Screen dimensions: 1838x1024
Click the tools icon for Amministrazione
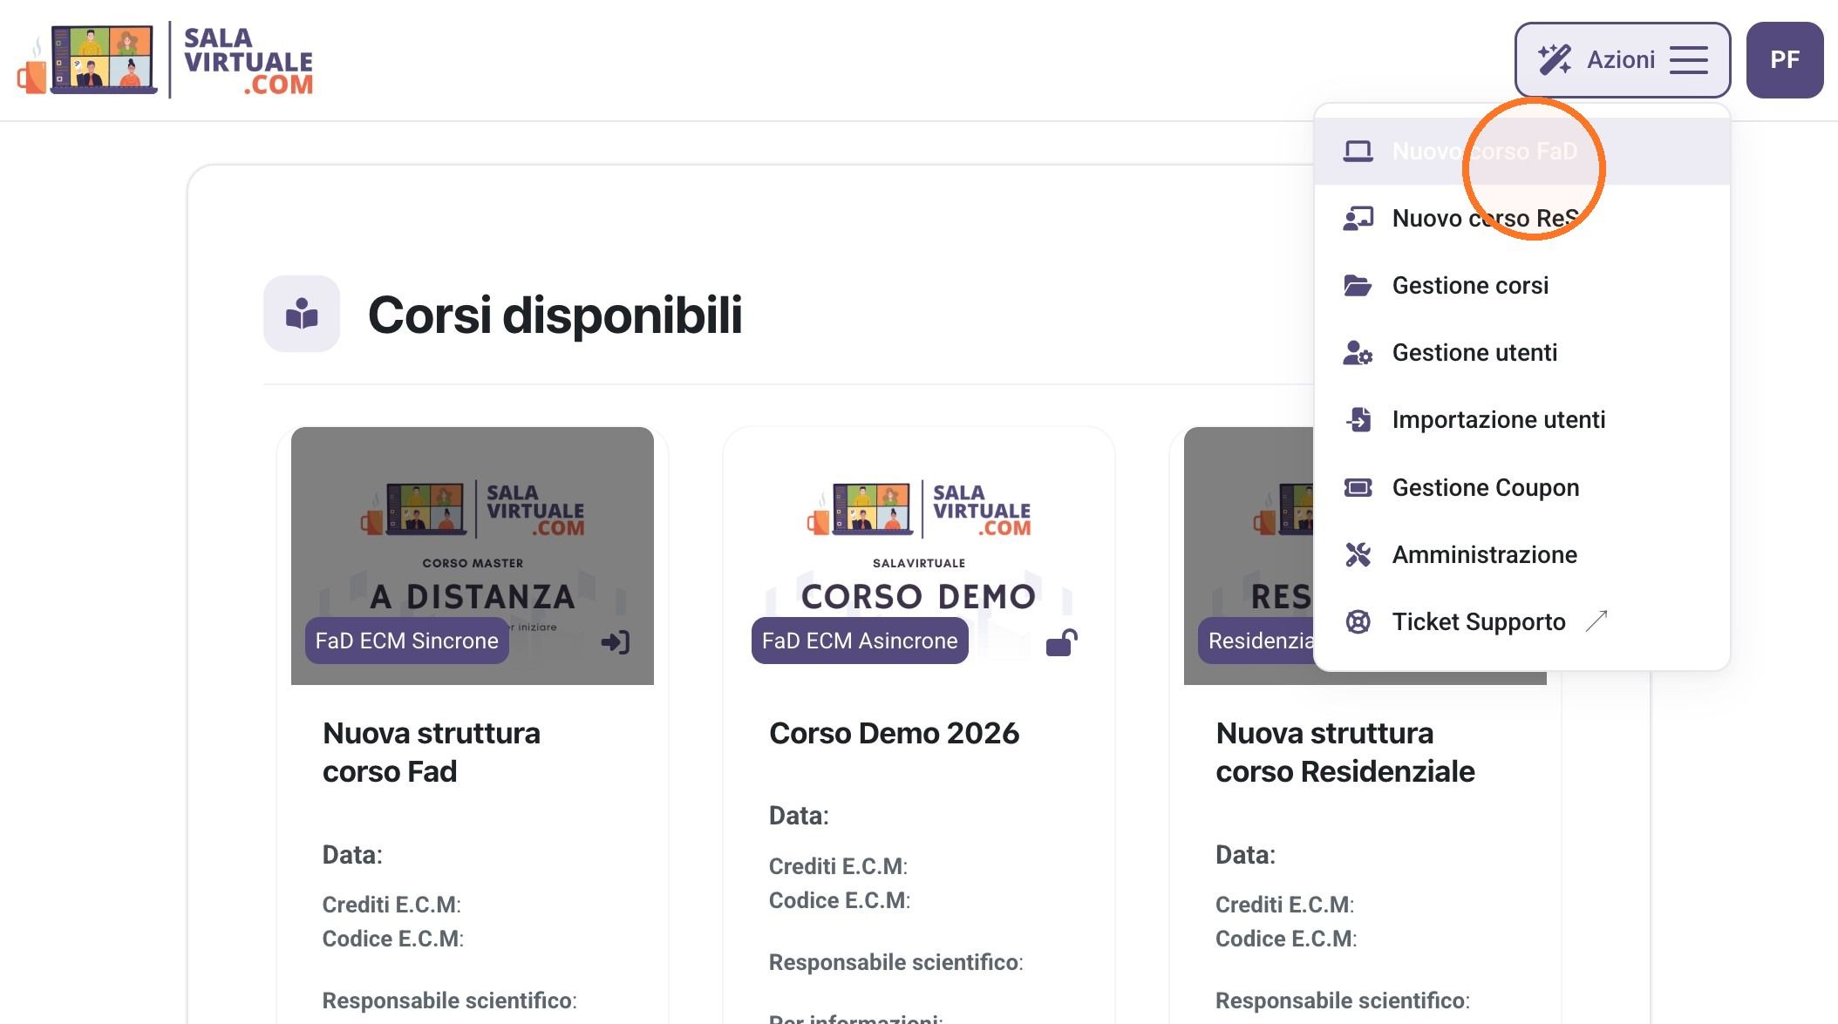[1358, 554]
